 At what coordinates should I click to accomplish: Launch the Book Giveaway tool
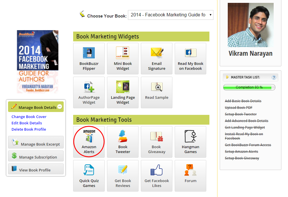[157, 142]
